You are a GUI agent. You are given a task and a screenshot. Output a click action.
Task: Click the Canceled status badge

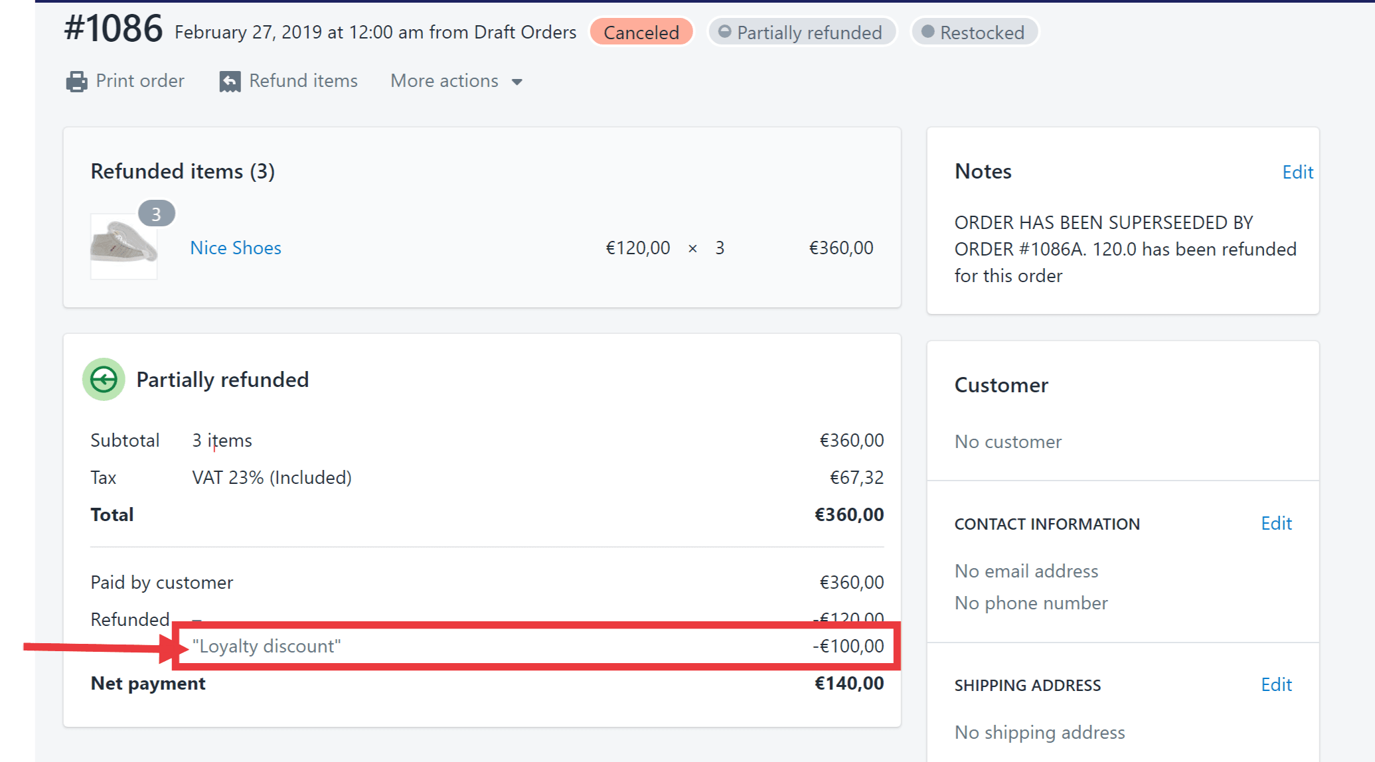click(641, 33)
